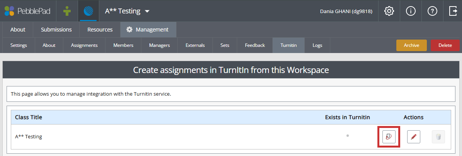Open the top About tab
The height and width of the screenshot is (156, 462).
coord(18,30)
